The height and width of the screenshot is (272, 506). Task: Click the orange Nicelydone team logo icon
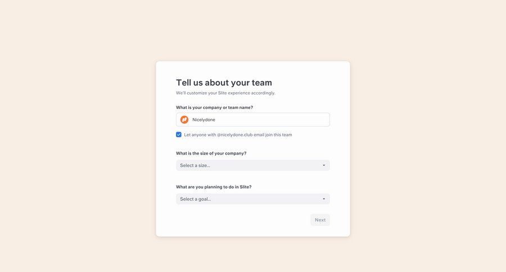184,120
